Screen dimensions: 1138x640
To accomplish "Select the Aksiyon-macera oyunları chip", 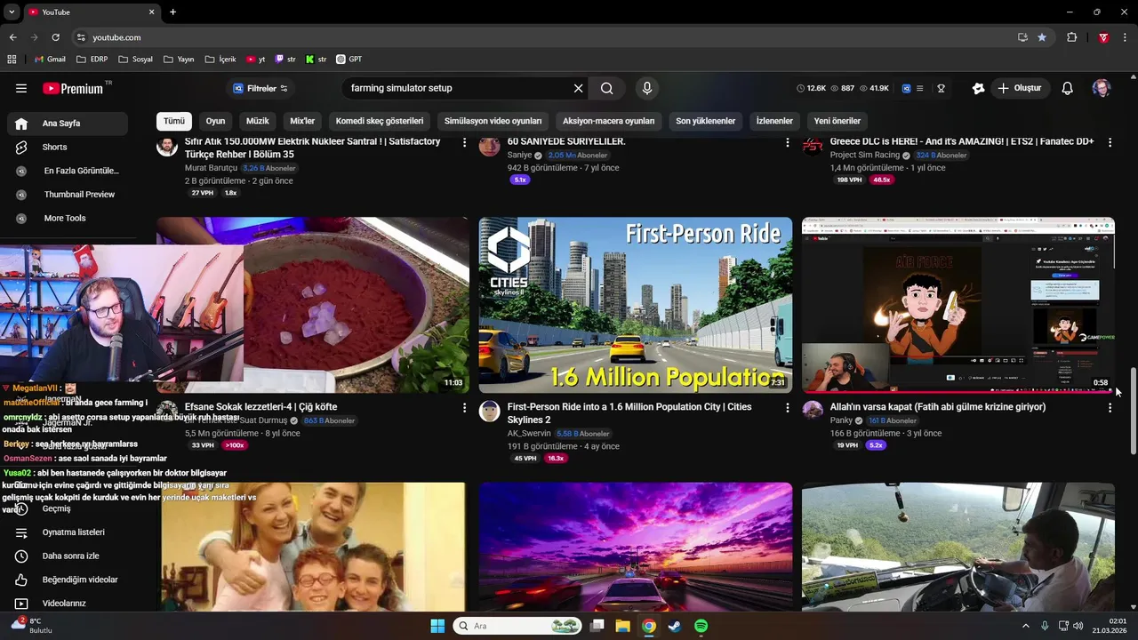I will point(608,121).
